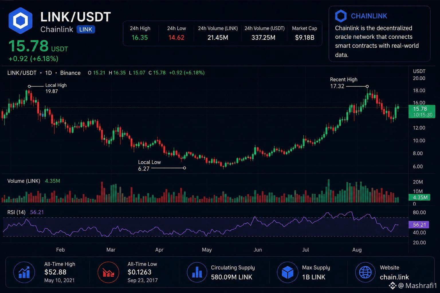This screenshot has height=293, width=440.
Task: Click the large 15.78 USDT headline price
Action: tap(38, 46)
